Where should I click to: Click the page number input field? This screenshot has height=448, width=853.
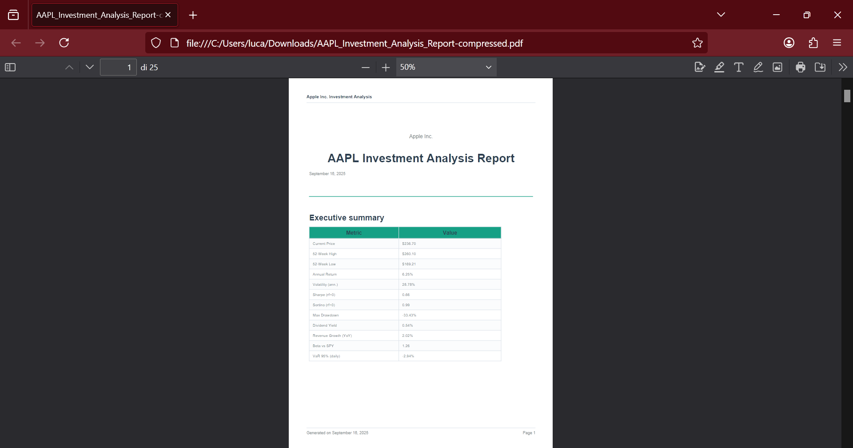[x=118, y=67]
